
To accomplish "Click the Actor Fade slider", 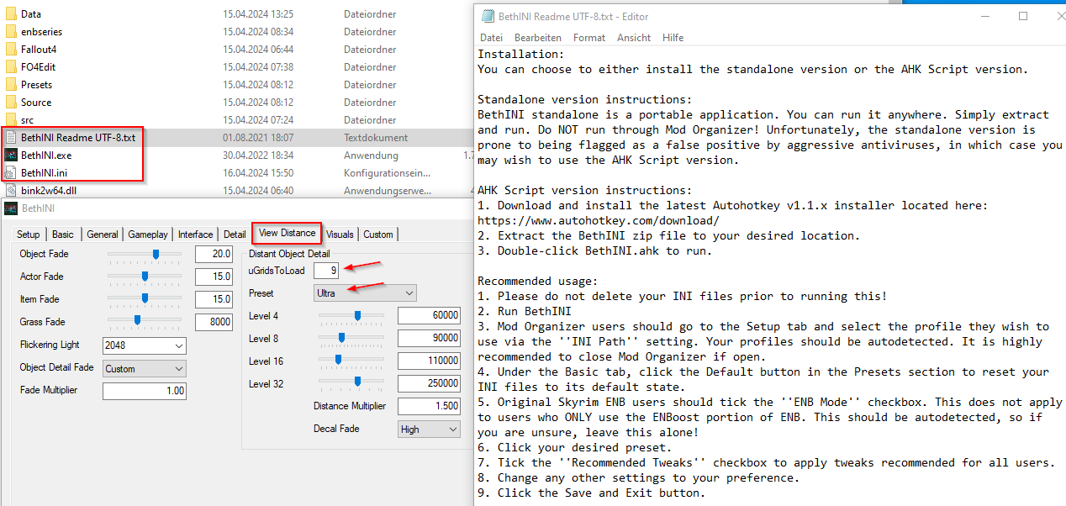I will click(x=145, y=277).
